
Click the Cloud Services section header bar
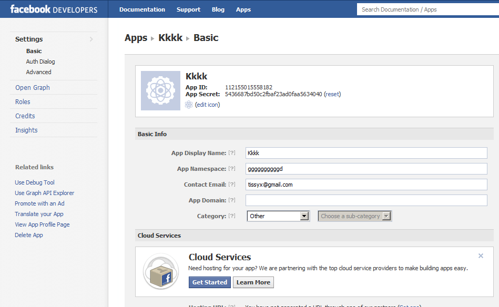[314, 236]
